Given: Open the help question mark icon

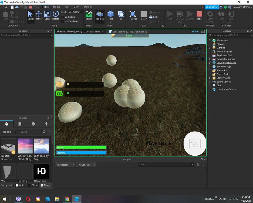Looking at the screenshot, I should [221, 7].
